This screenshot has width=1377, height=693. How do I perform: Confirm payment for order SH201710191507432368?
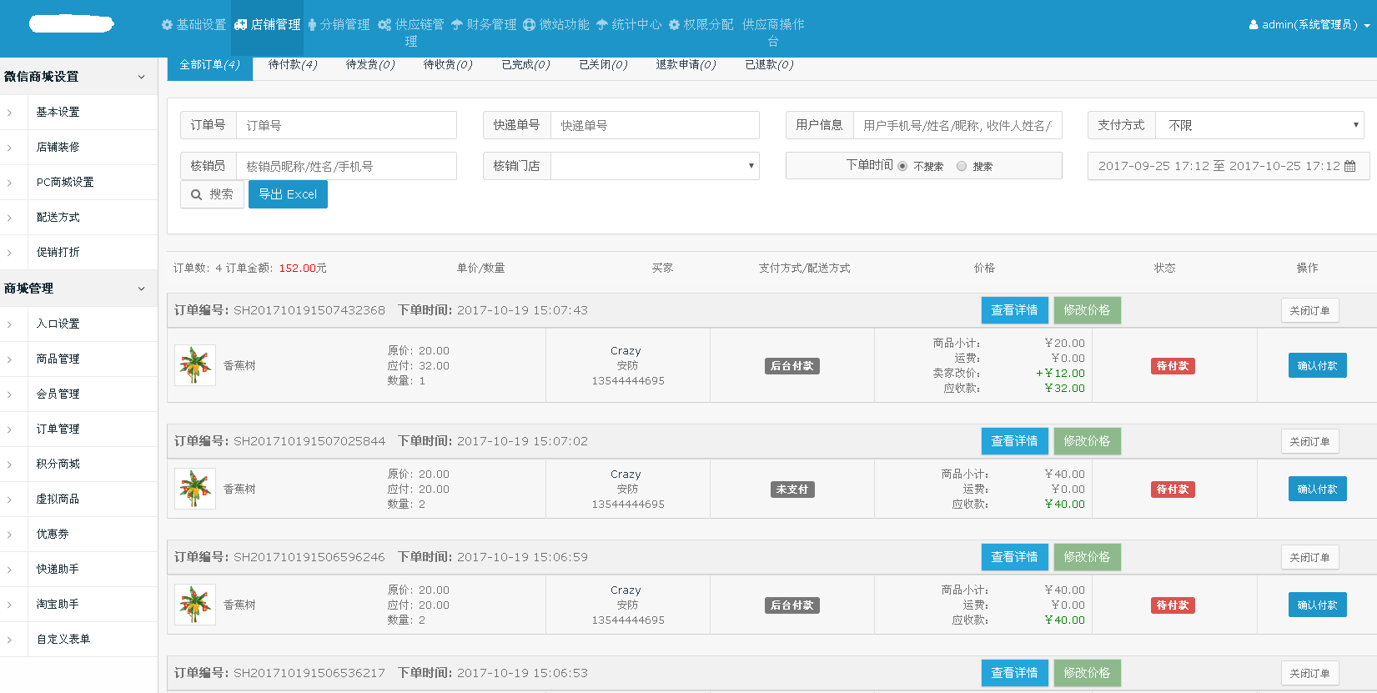(x=1317, y=365)
